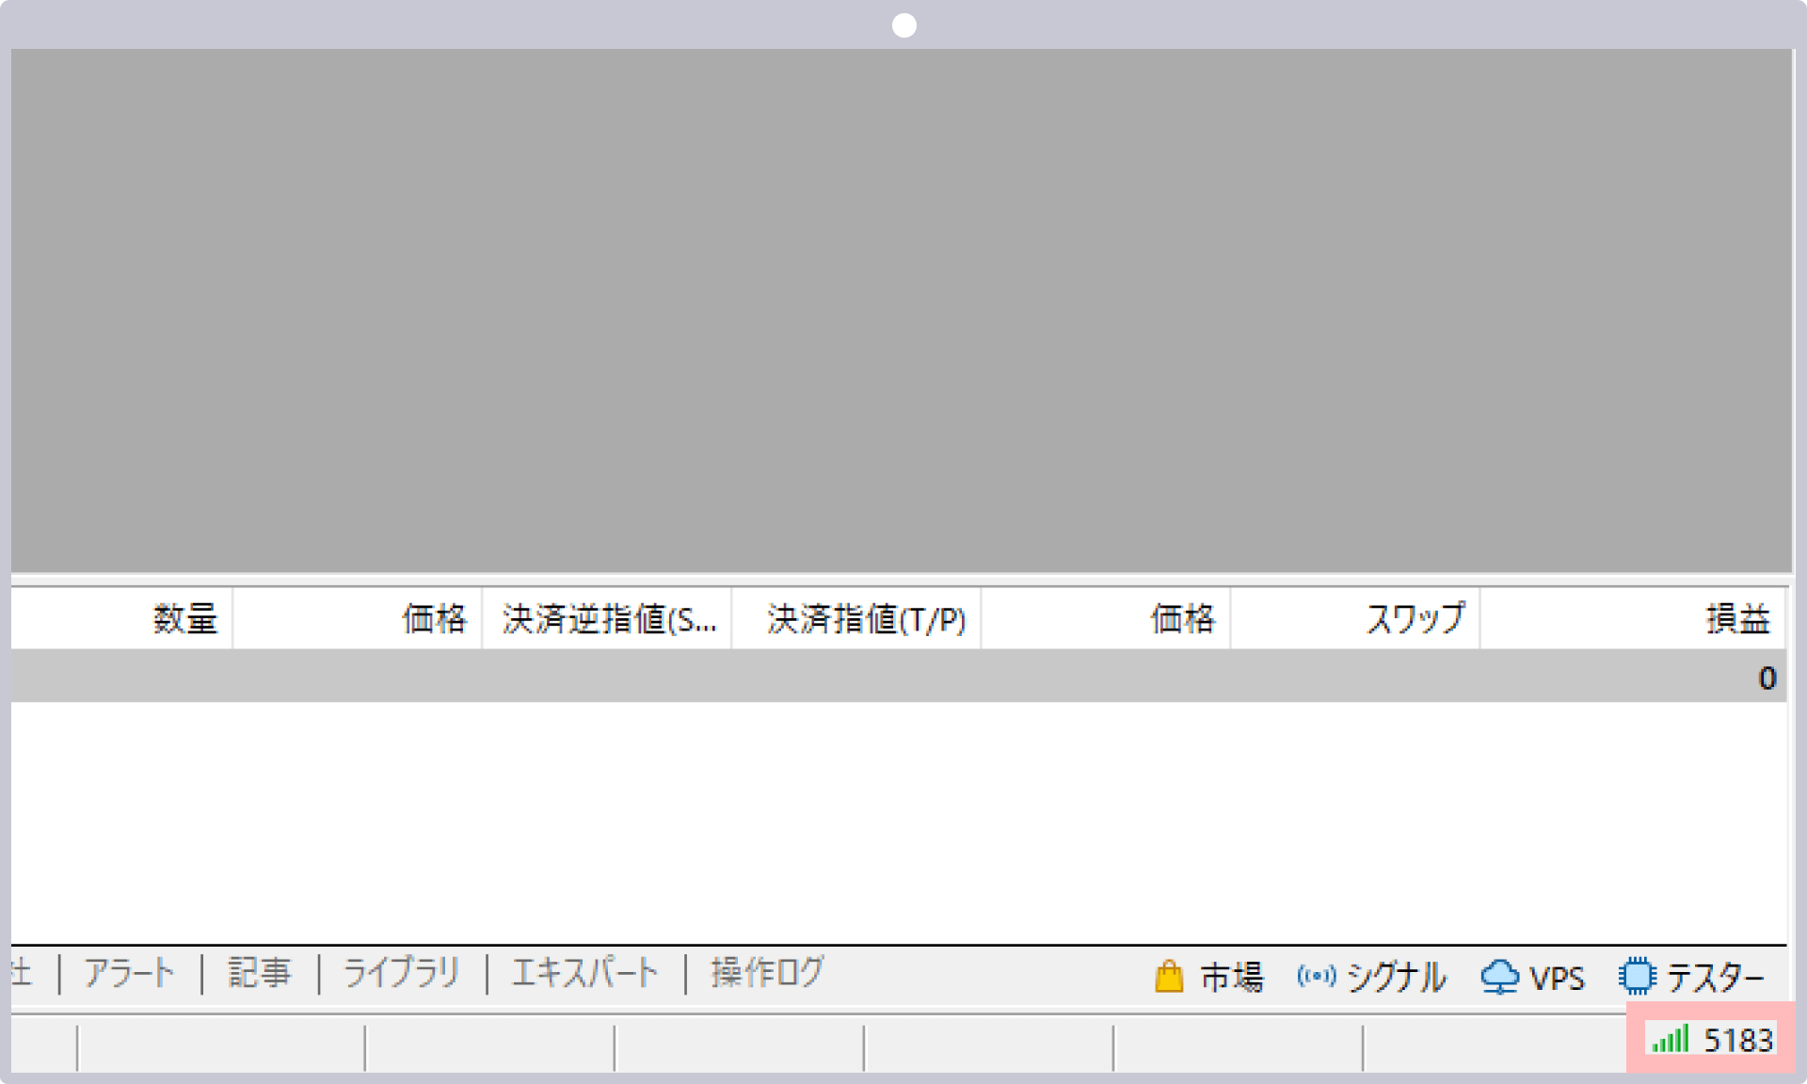The image size is (1807, 1084).
Task: Click the yellow 市場 shopping bag icon
Action: pos(1170,977)
